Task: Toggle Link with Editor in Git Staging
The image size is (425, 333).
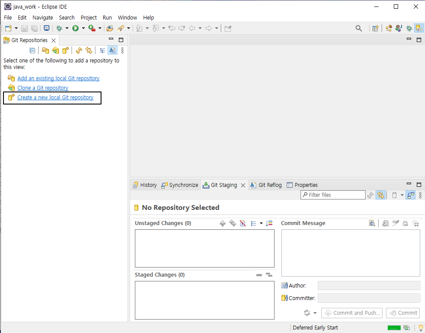Action: point(381,195)
